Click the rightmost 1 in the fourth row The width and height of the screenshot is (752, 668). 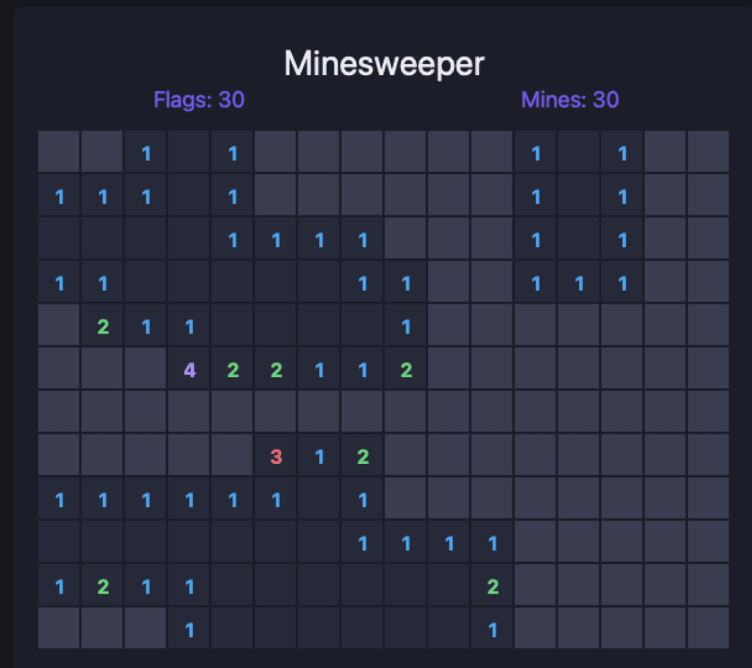point(622,283)
